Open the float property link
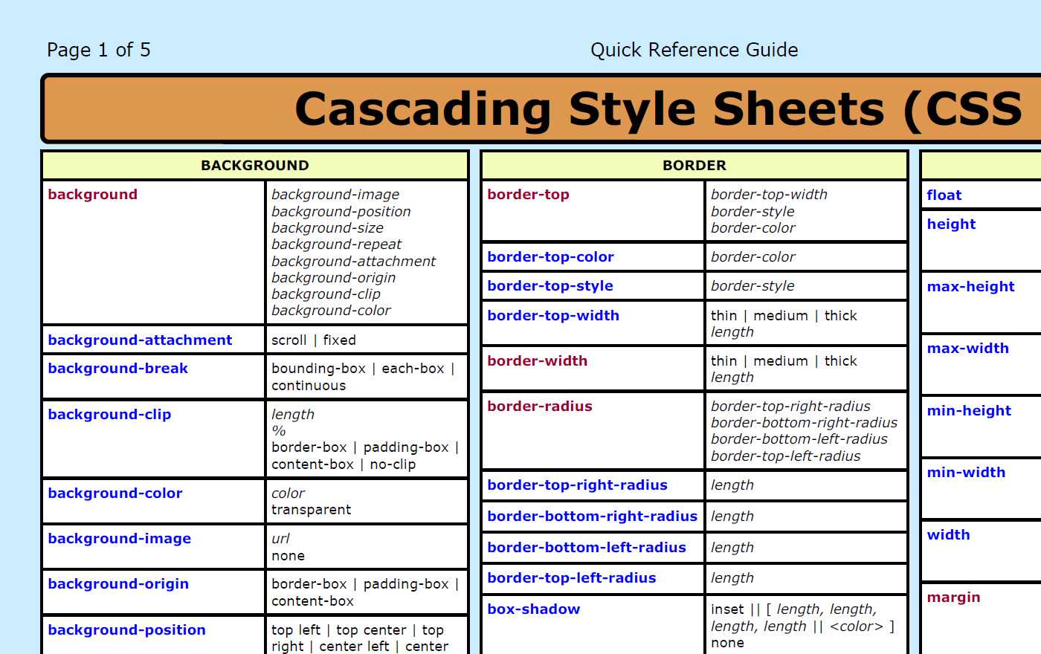 (944, 195)
